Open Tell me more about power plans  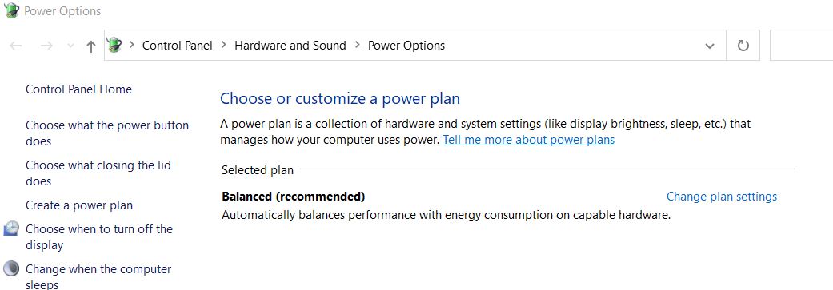pos(529,140)
